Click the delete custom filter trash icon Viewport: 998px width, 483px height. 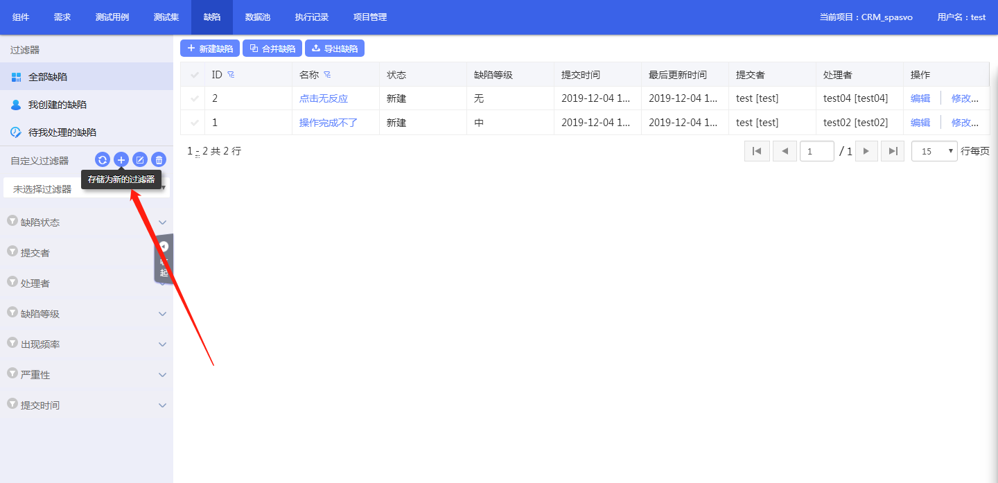pyautogui.click(x=159, y=160)
